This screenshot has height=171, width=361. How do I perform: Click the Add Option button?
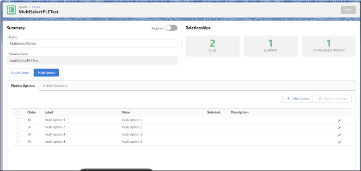point(298,99)
